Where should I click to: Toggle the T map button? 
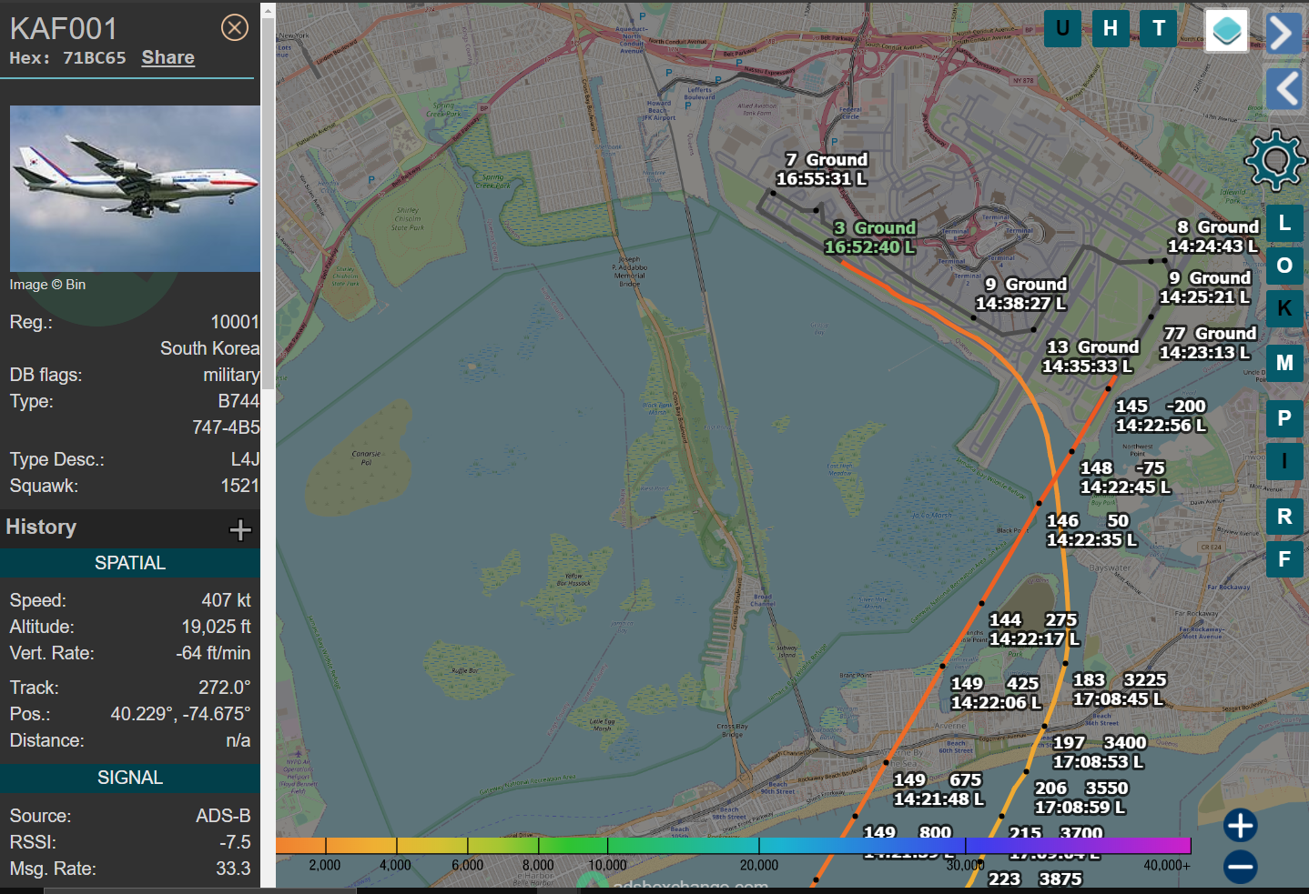tap(1159, 28)
